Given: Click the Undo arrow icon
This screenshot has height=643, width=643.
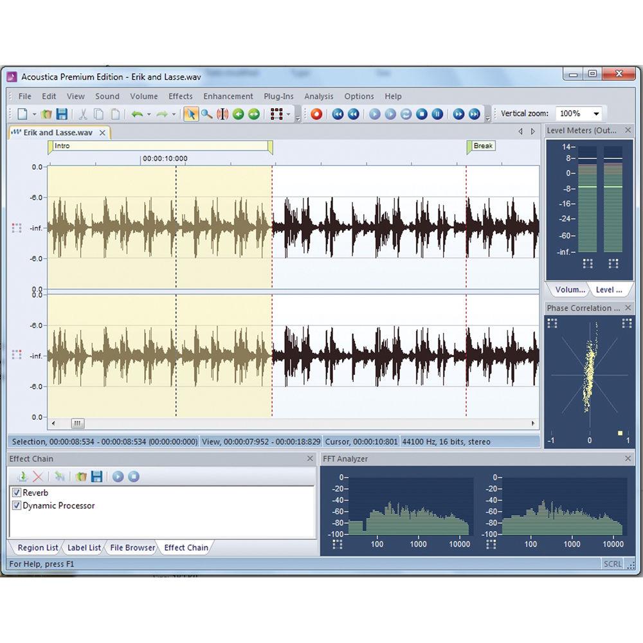Looking at the screenshot, I should [137, 114].
